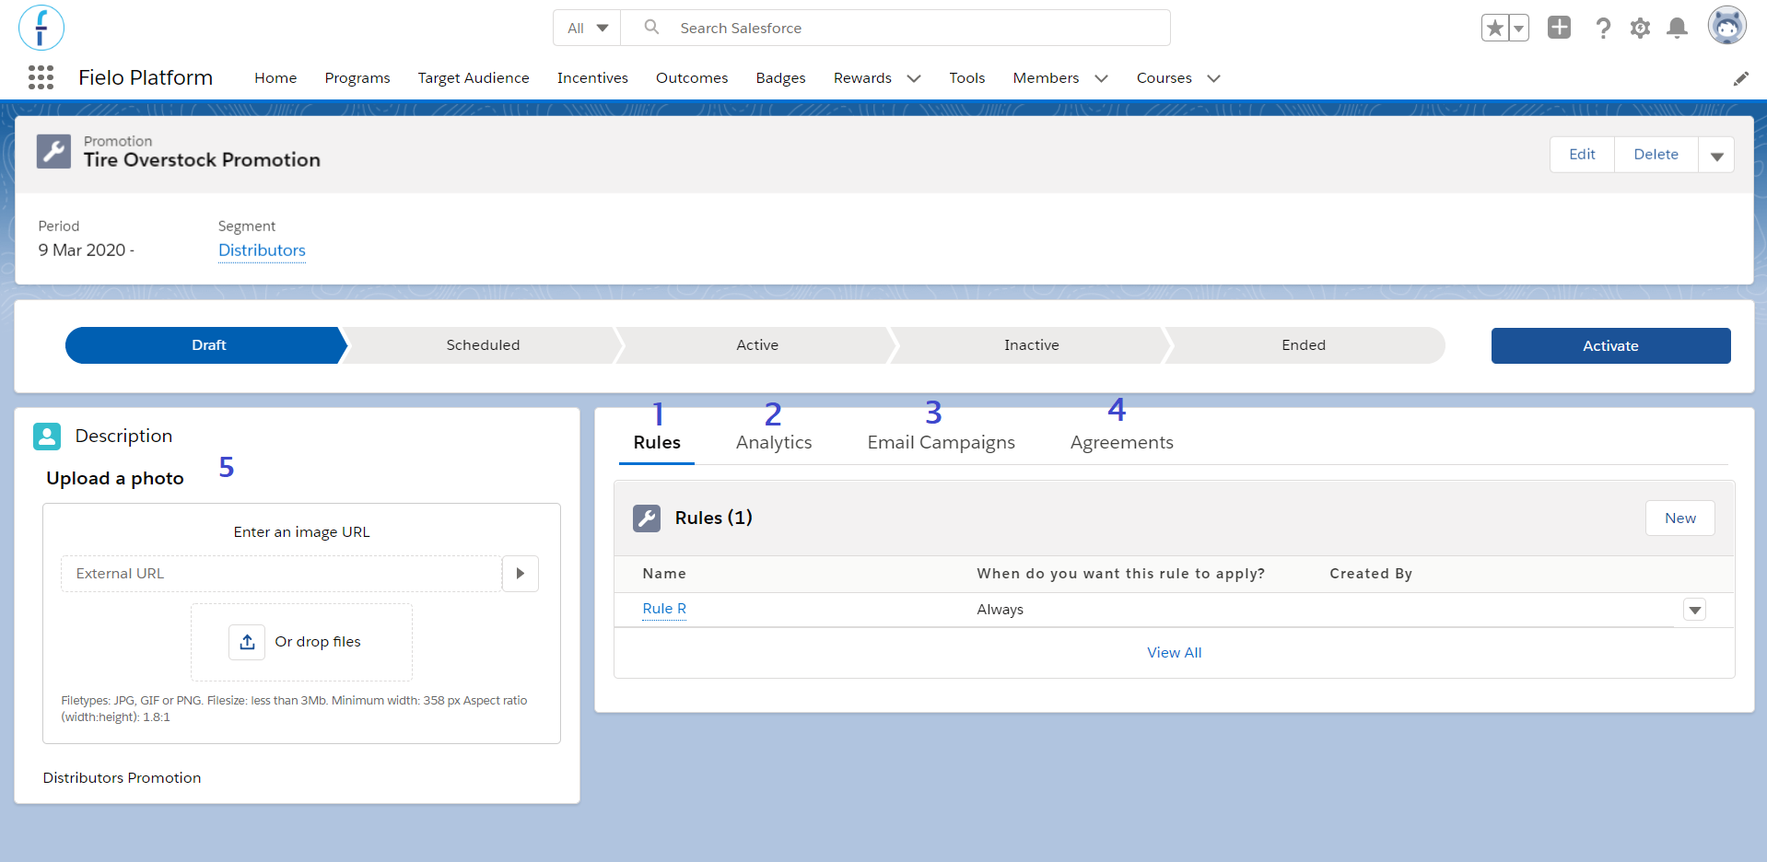Click the Activate button
The width and height of the screenshot is (1767, 862).
pos(1610,346)
